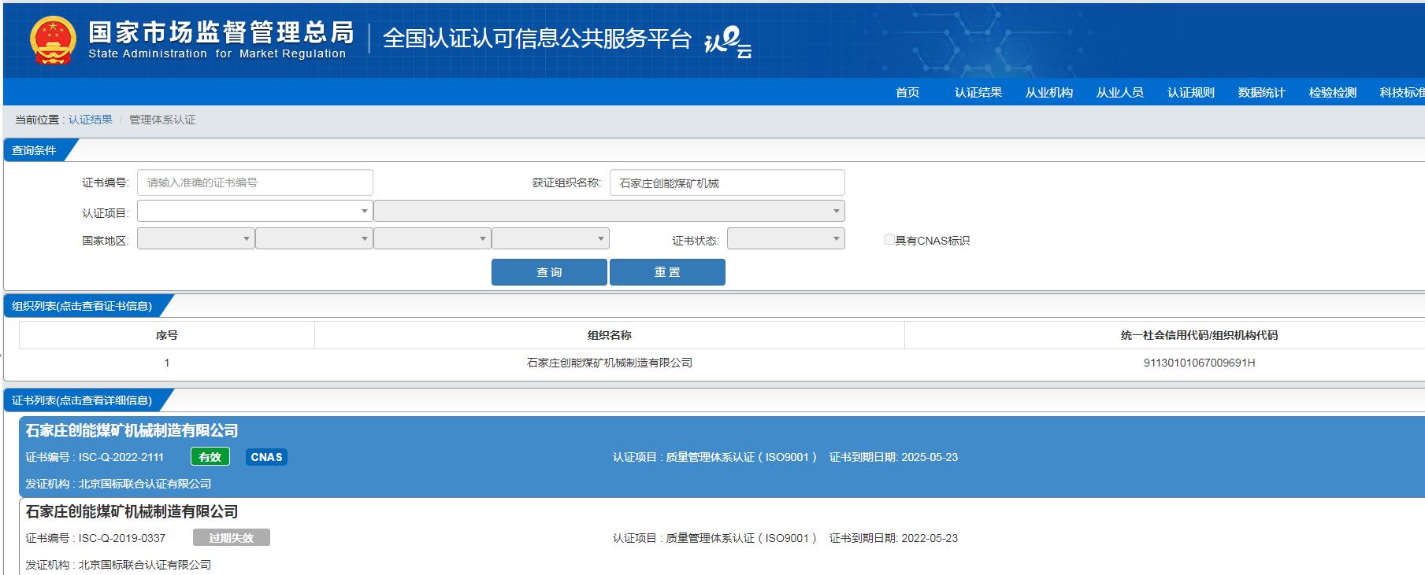This screenshot has height=575, width=1425.
Task: Click the company title on expired certificate card
Action: (x=132, y=511)
